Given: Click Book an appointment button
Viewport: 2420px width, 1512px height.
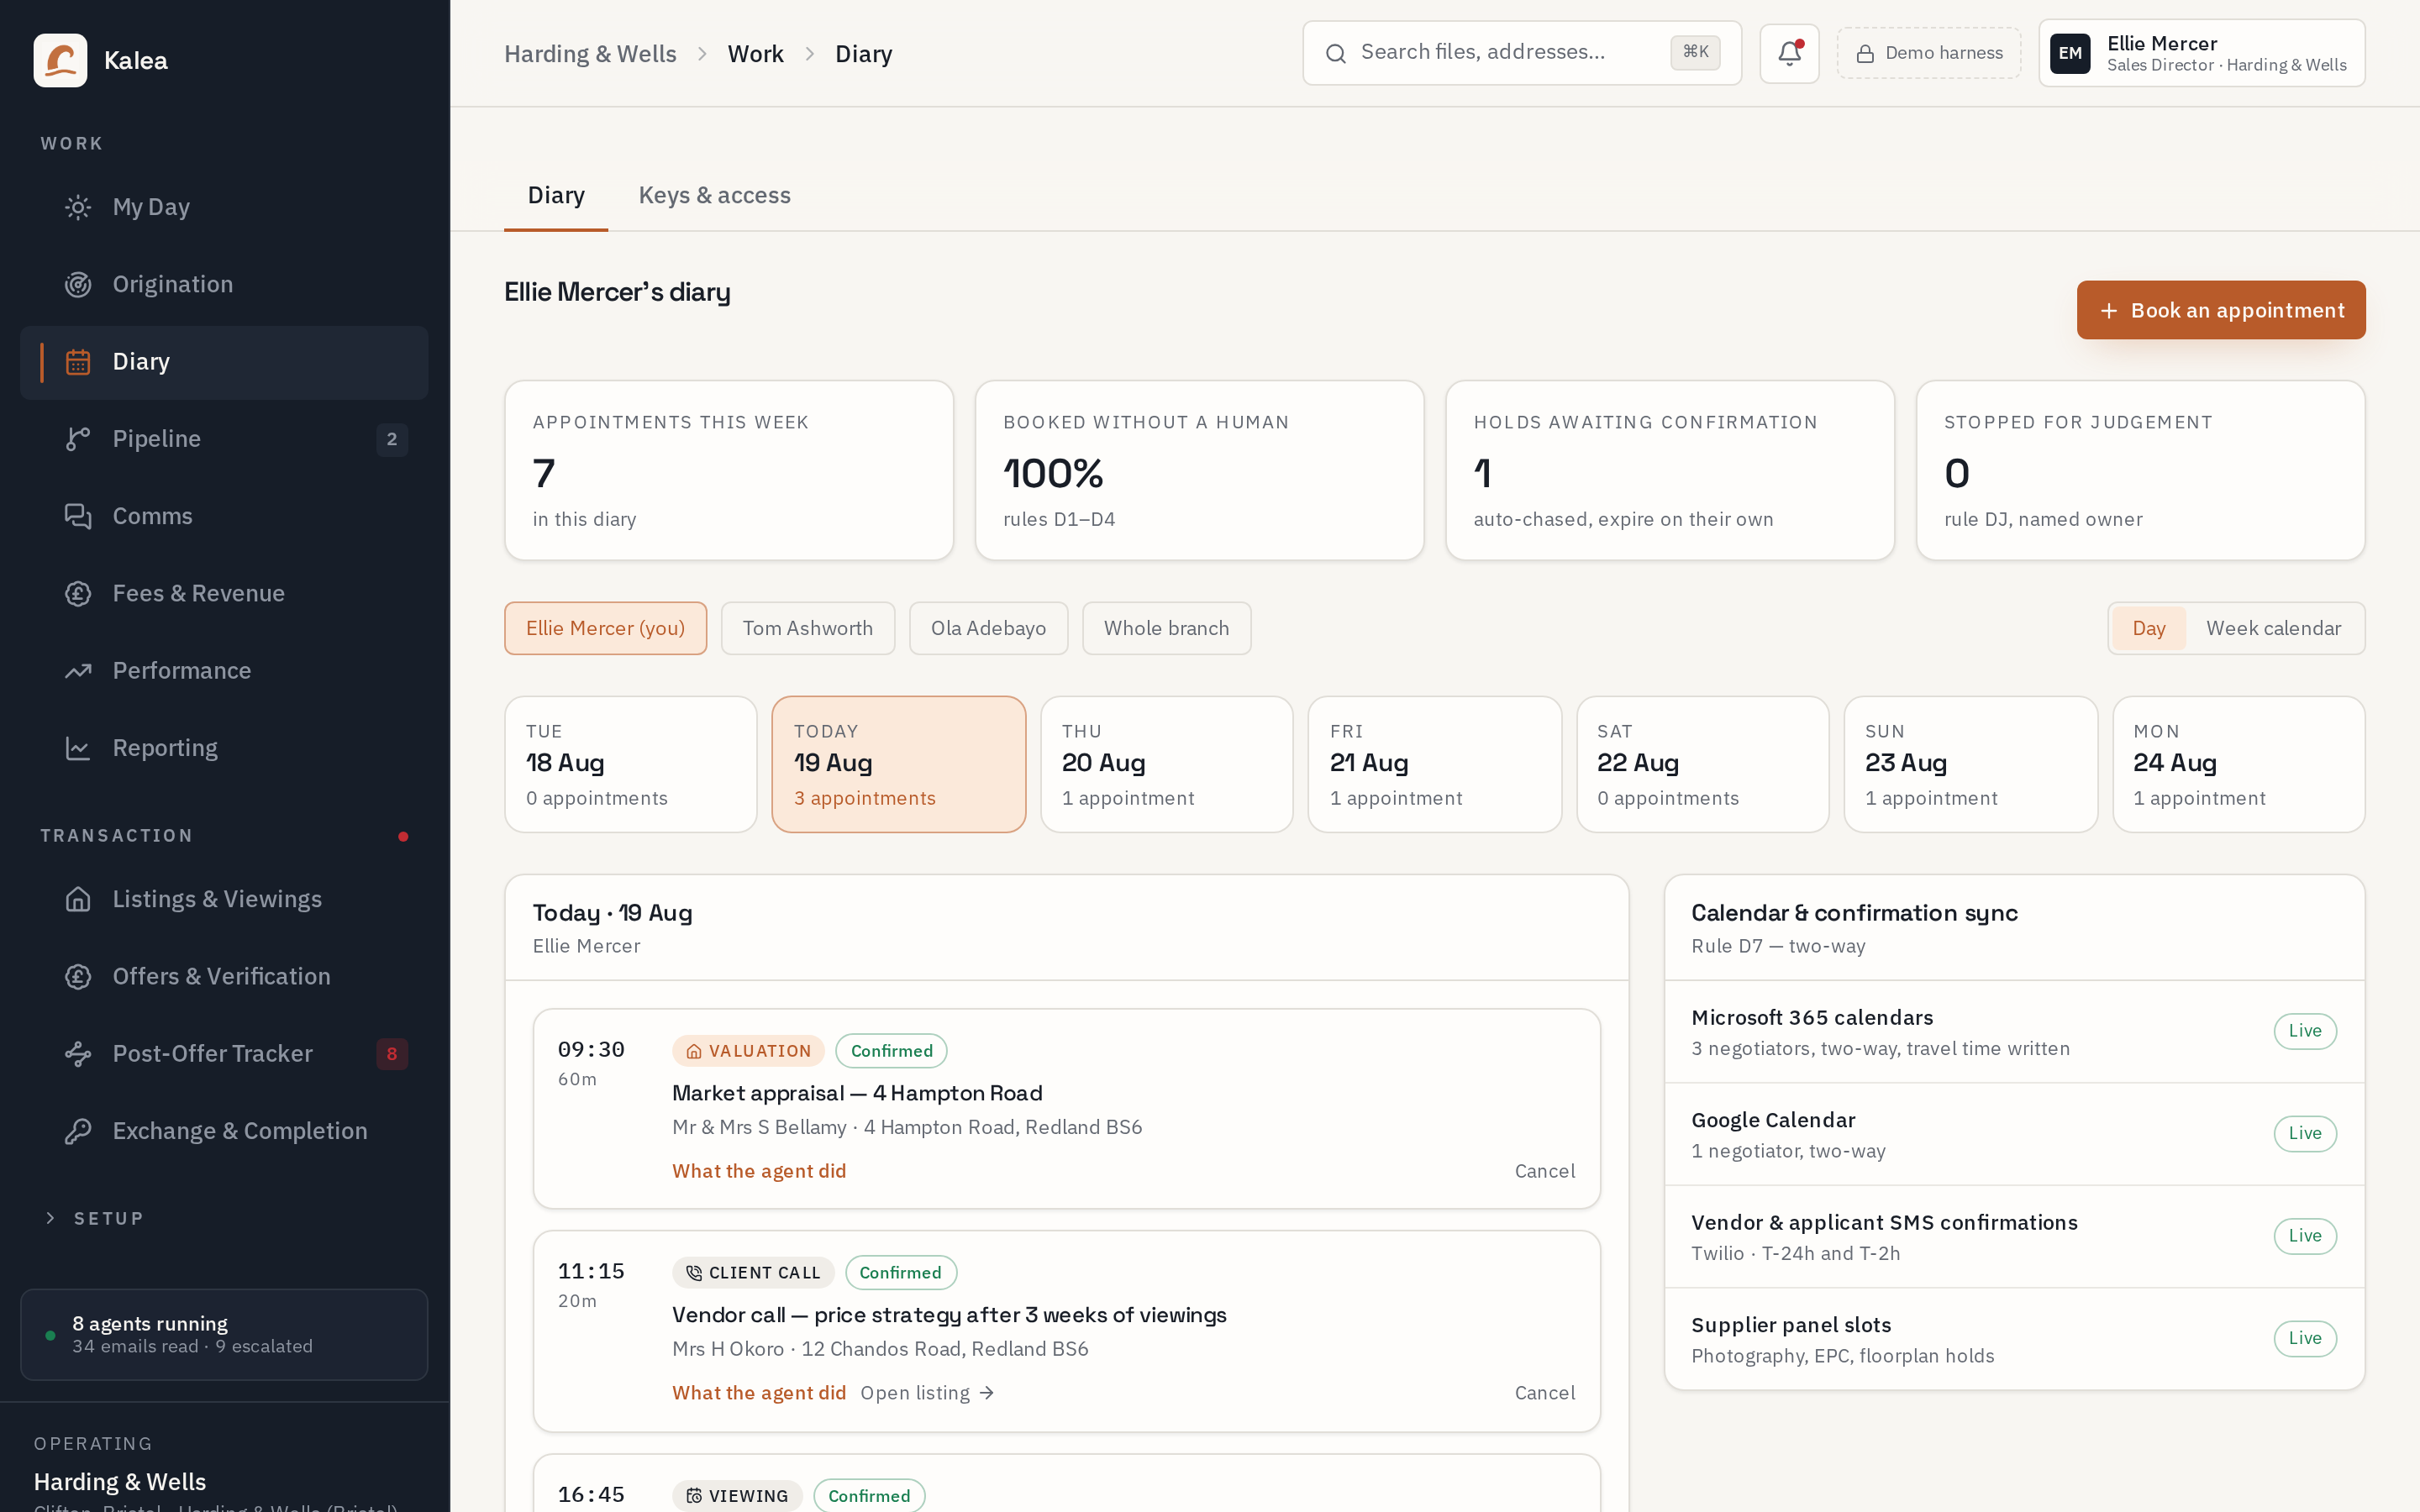Looking at the screenshot, I should coord(2220,310).
